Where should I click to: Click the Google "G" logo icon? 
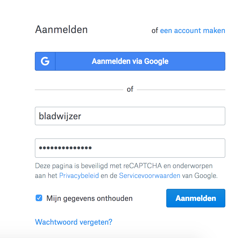(x=45, y=61)
